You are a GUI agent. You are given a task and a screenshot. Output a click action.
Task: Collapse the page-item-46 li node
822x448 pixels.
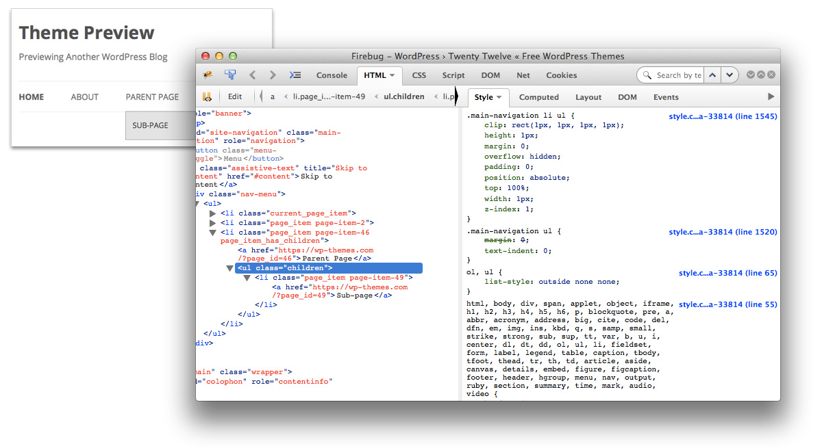pyautogui.click(x=213, y=233)
